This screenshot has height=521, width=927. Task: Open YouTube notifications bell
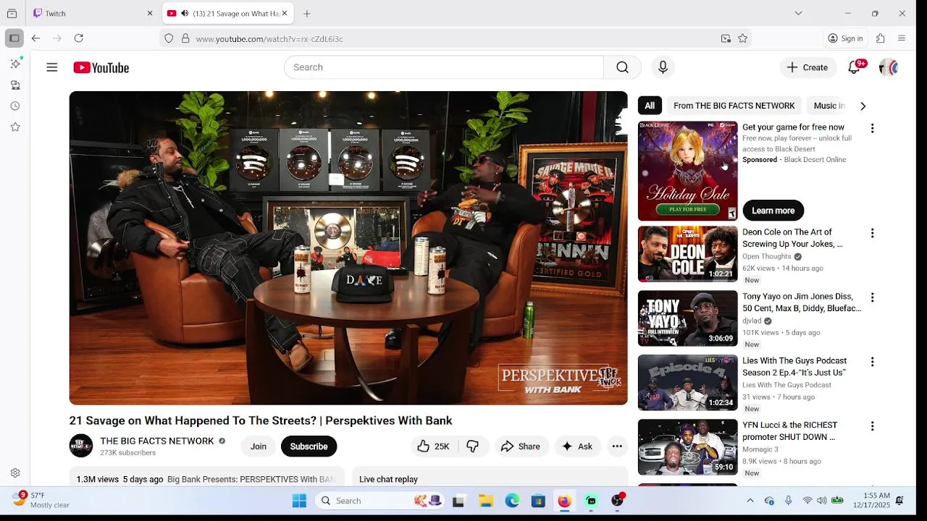[855, 67]
